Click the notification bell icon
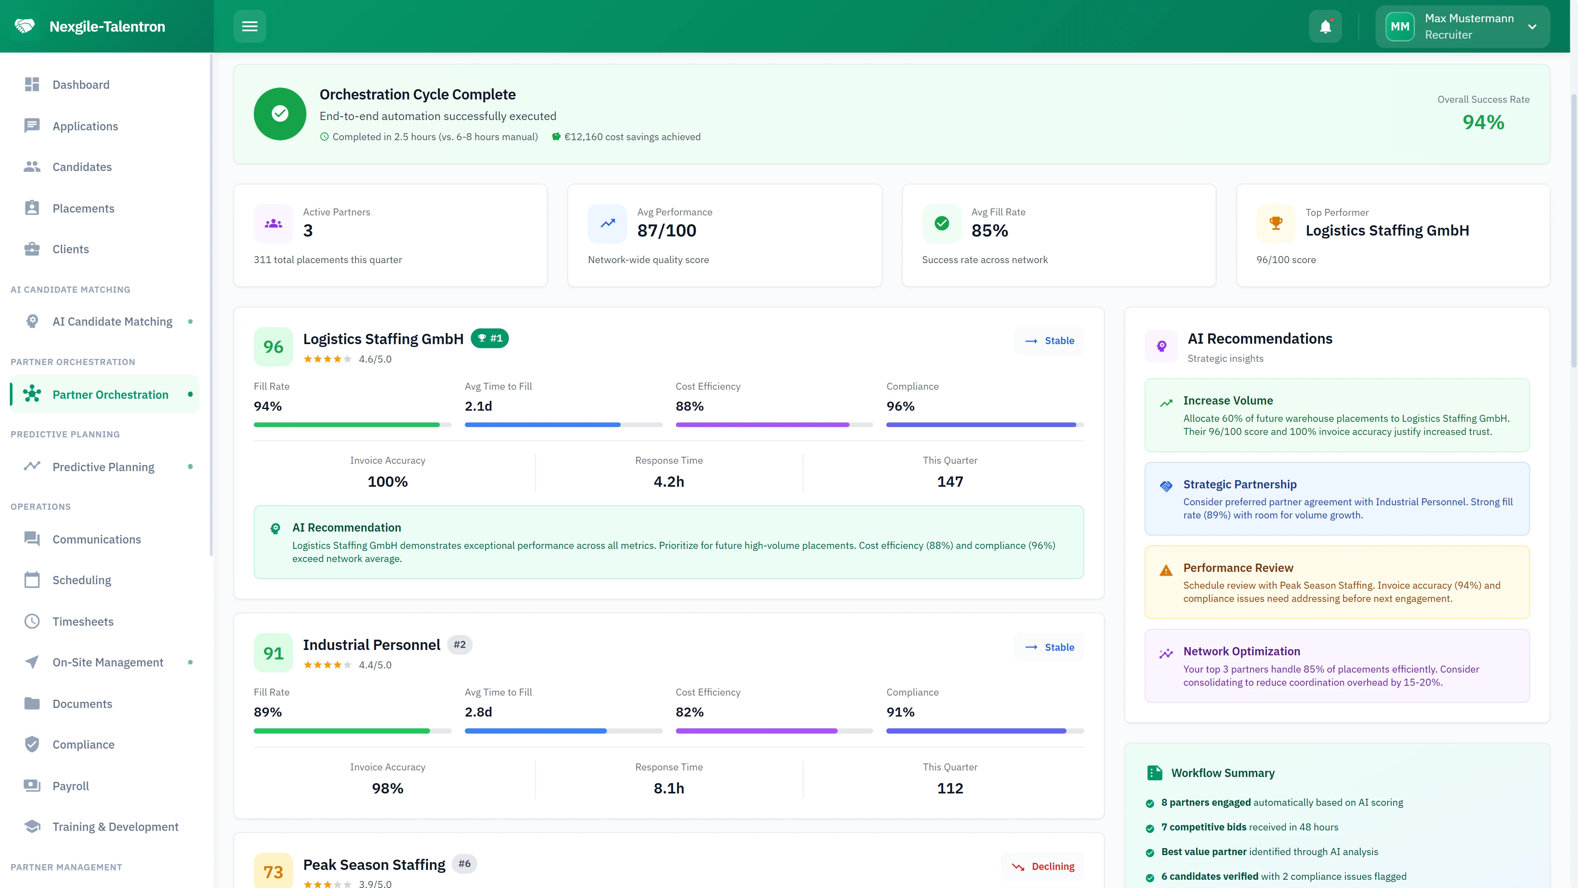 [x=1325, y=26]
